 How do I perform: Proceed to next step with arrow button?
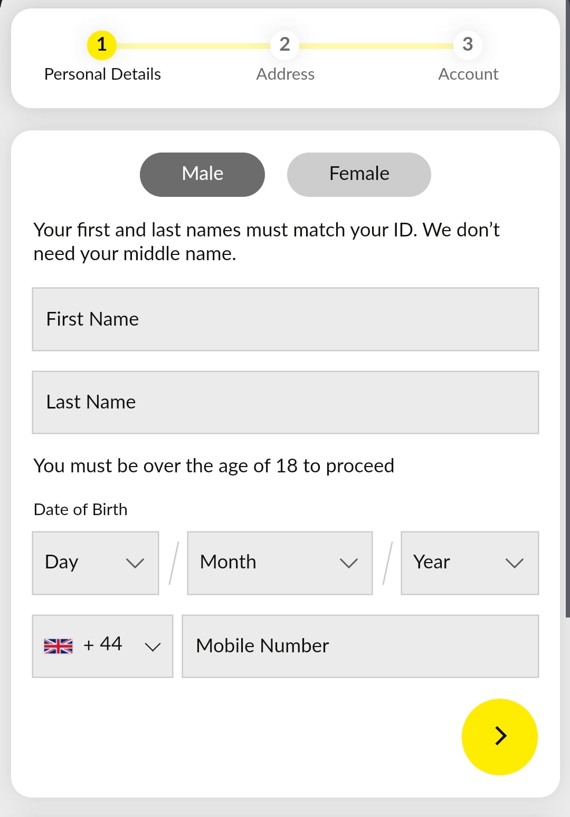click(499, 736)
